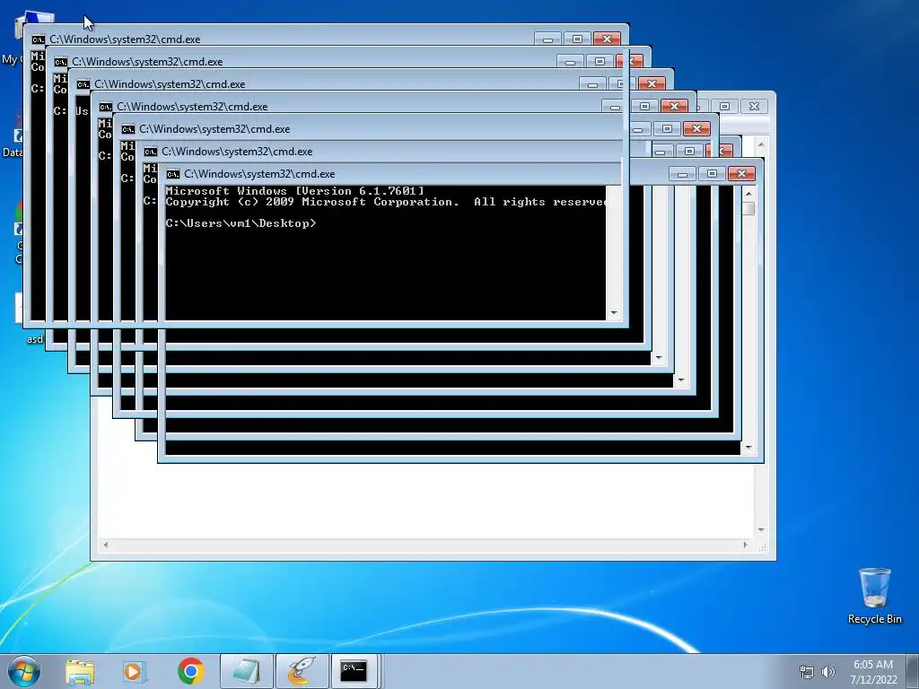Click horizontal scroll-left arrow of white background window
This screenshot has height=689, width=919.
click(x=106, y=545)
